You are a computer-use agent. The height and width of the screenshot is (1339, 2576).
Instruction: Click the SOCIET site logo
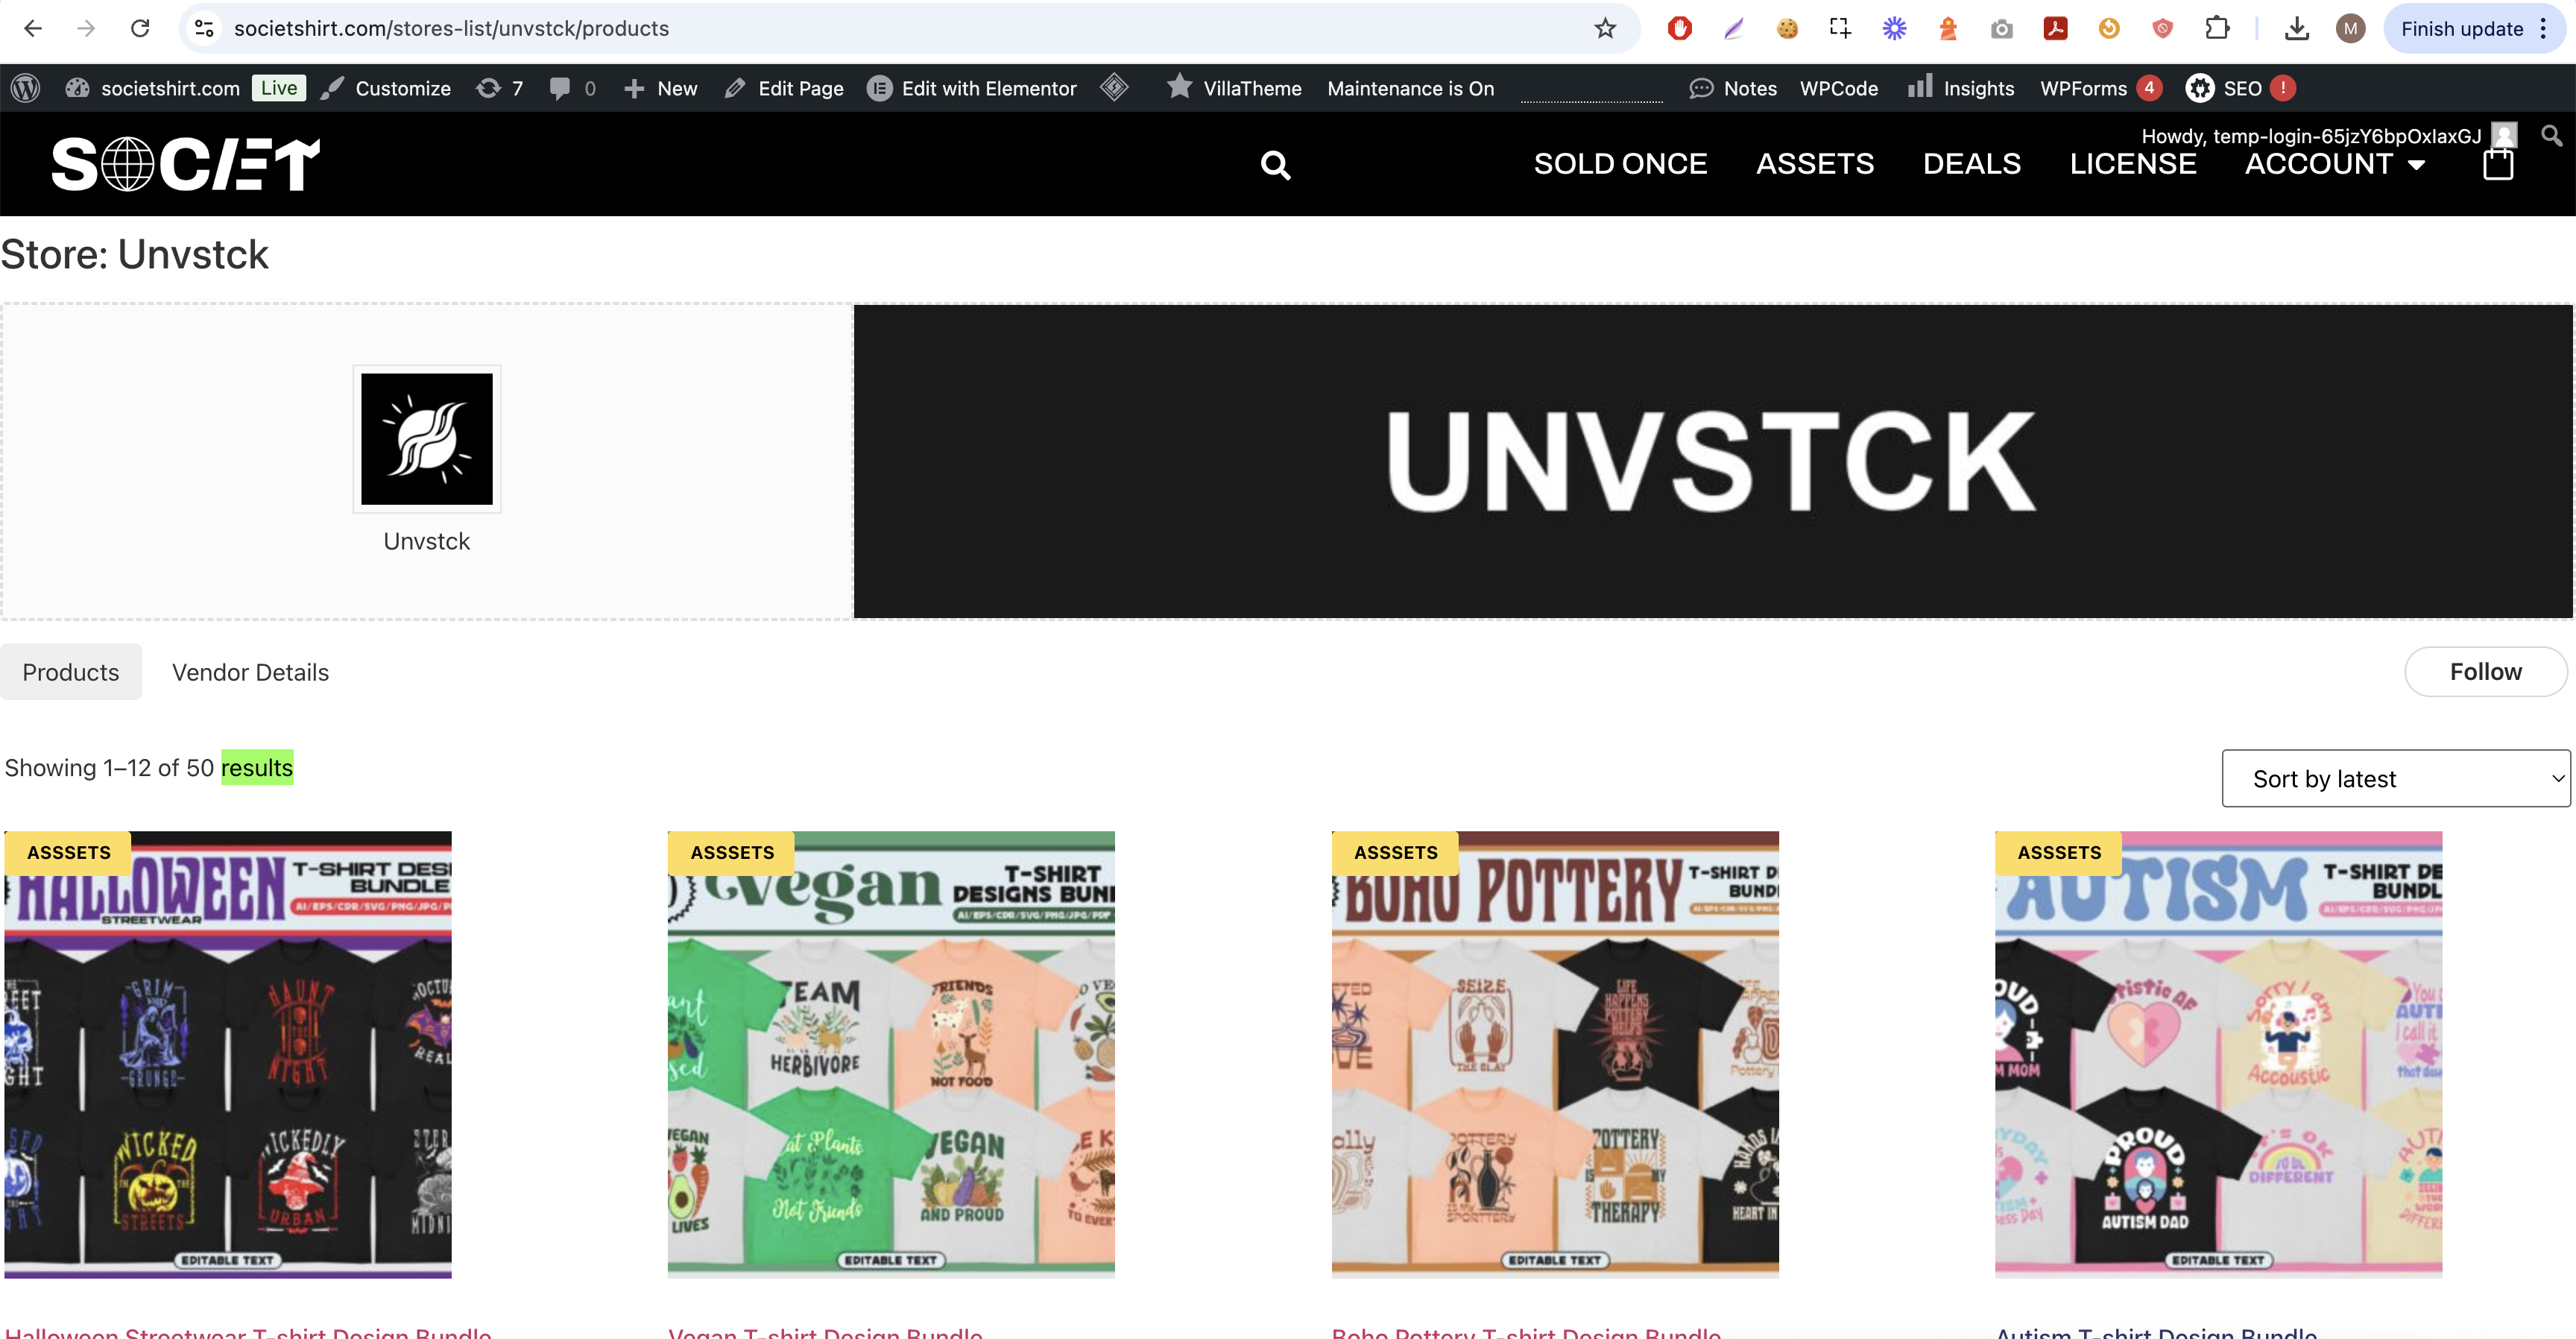tap(186, 164)
